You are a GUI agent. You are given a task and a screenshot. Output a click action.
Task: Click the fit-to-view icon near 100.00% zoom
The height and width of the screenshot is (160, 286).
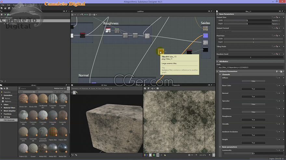[189, 155]
